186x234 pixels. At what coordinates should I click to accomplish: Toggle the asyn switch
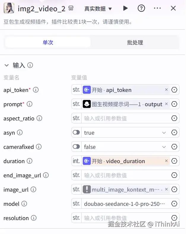(x=77, y=133)
